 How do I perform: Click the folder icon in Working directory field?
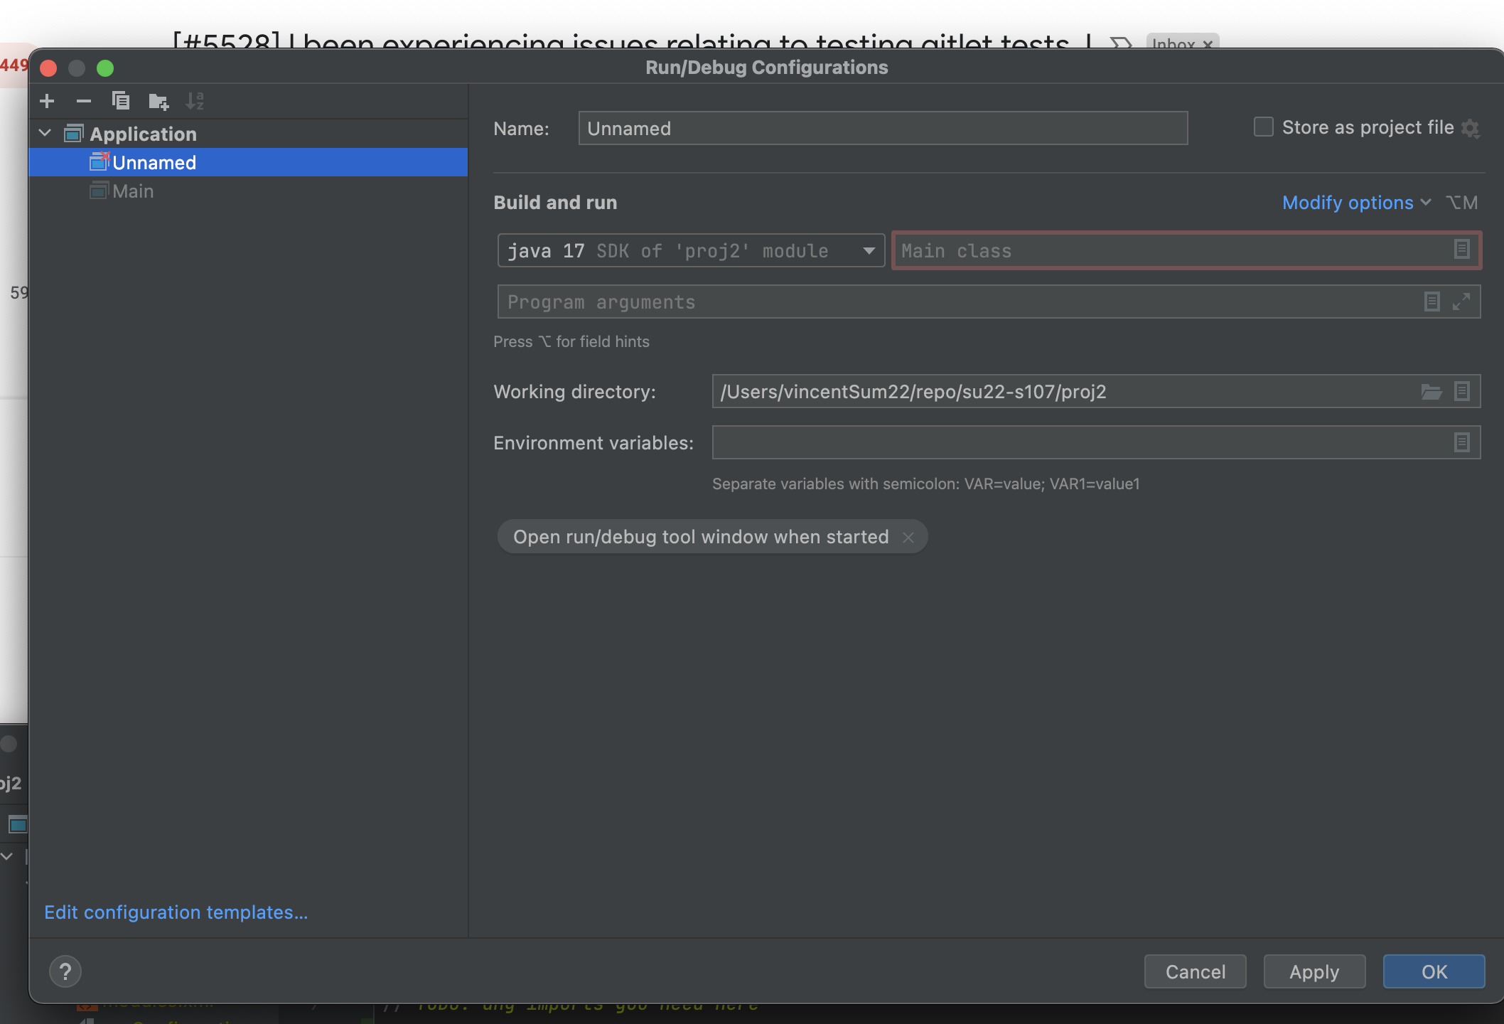[1431, 391]
